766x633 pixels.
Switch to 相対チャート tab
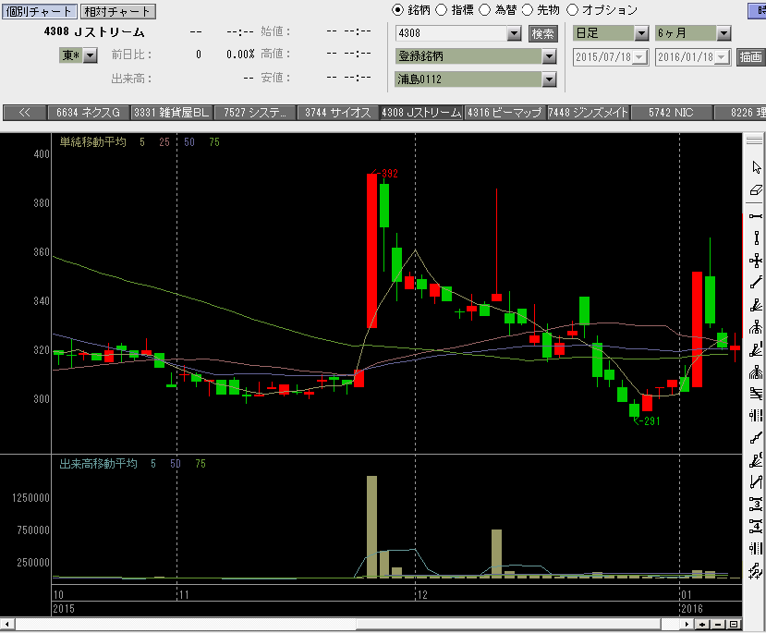pyautogui.click(x=117, y=11)
